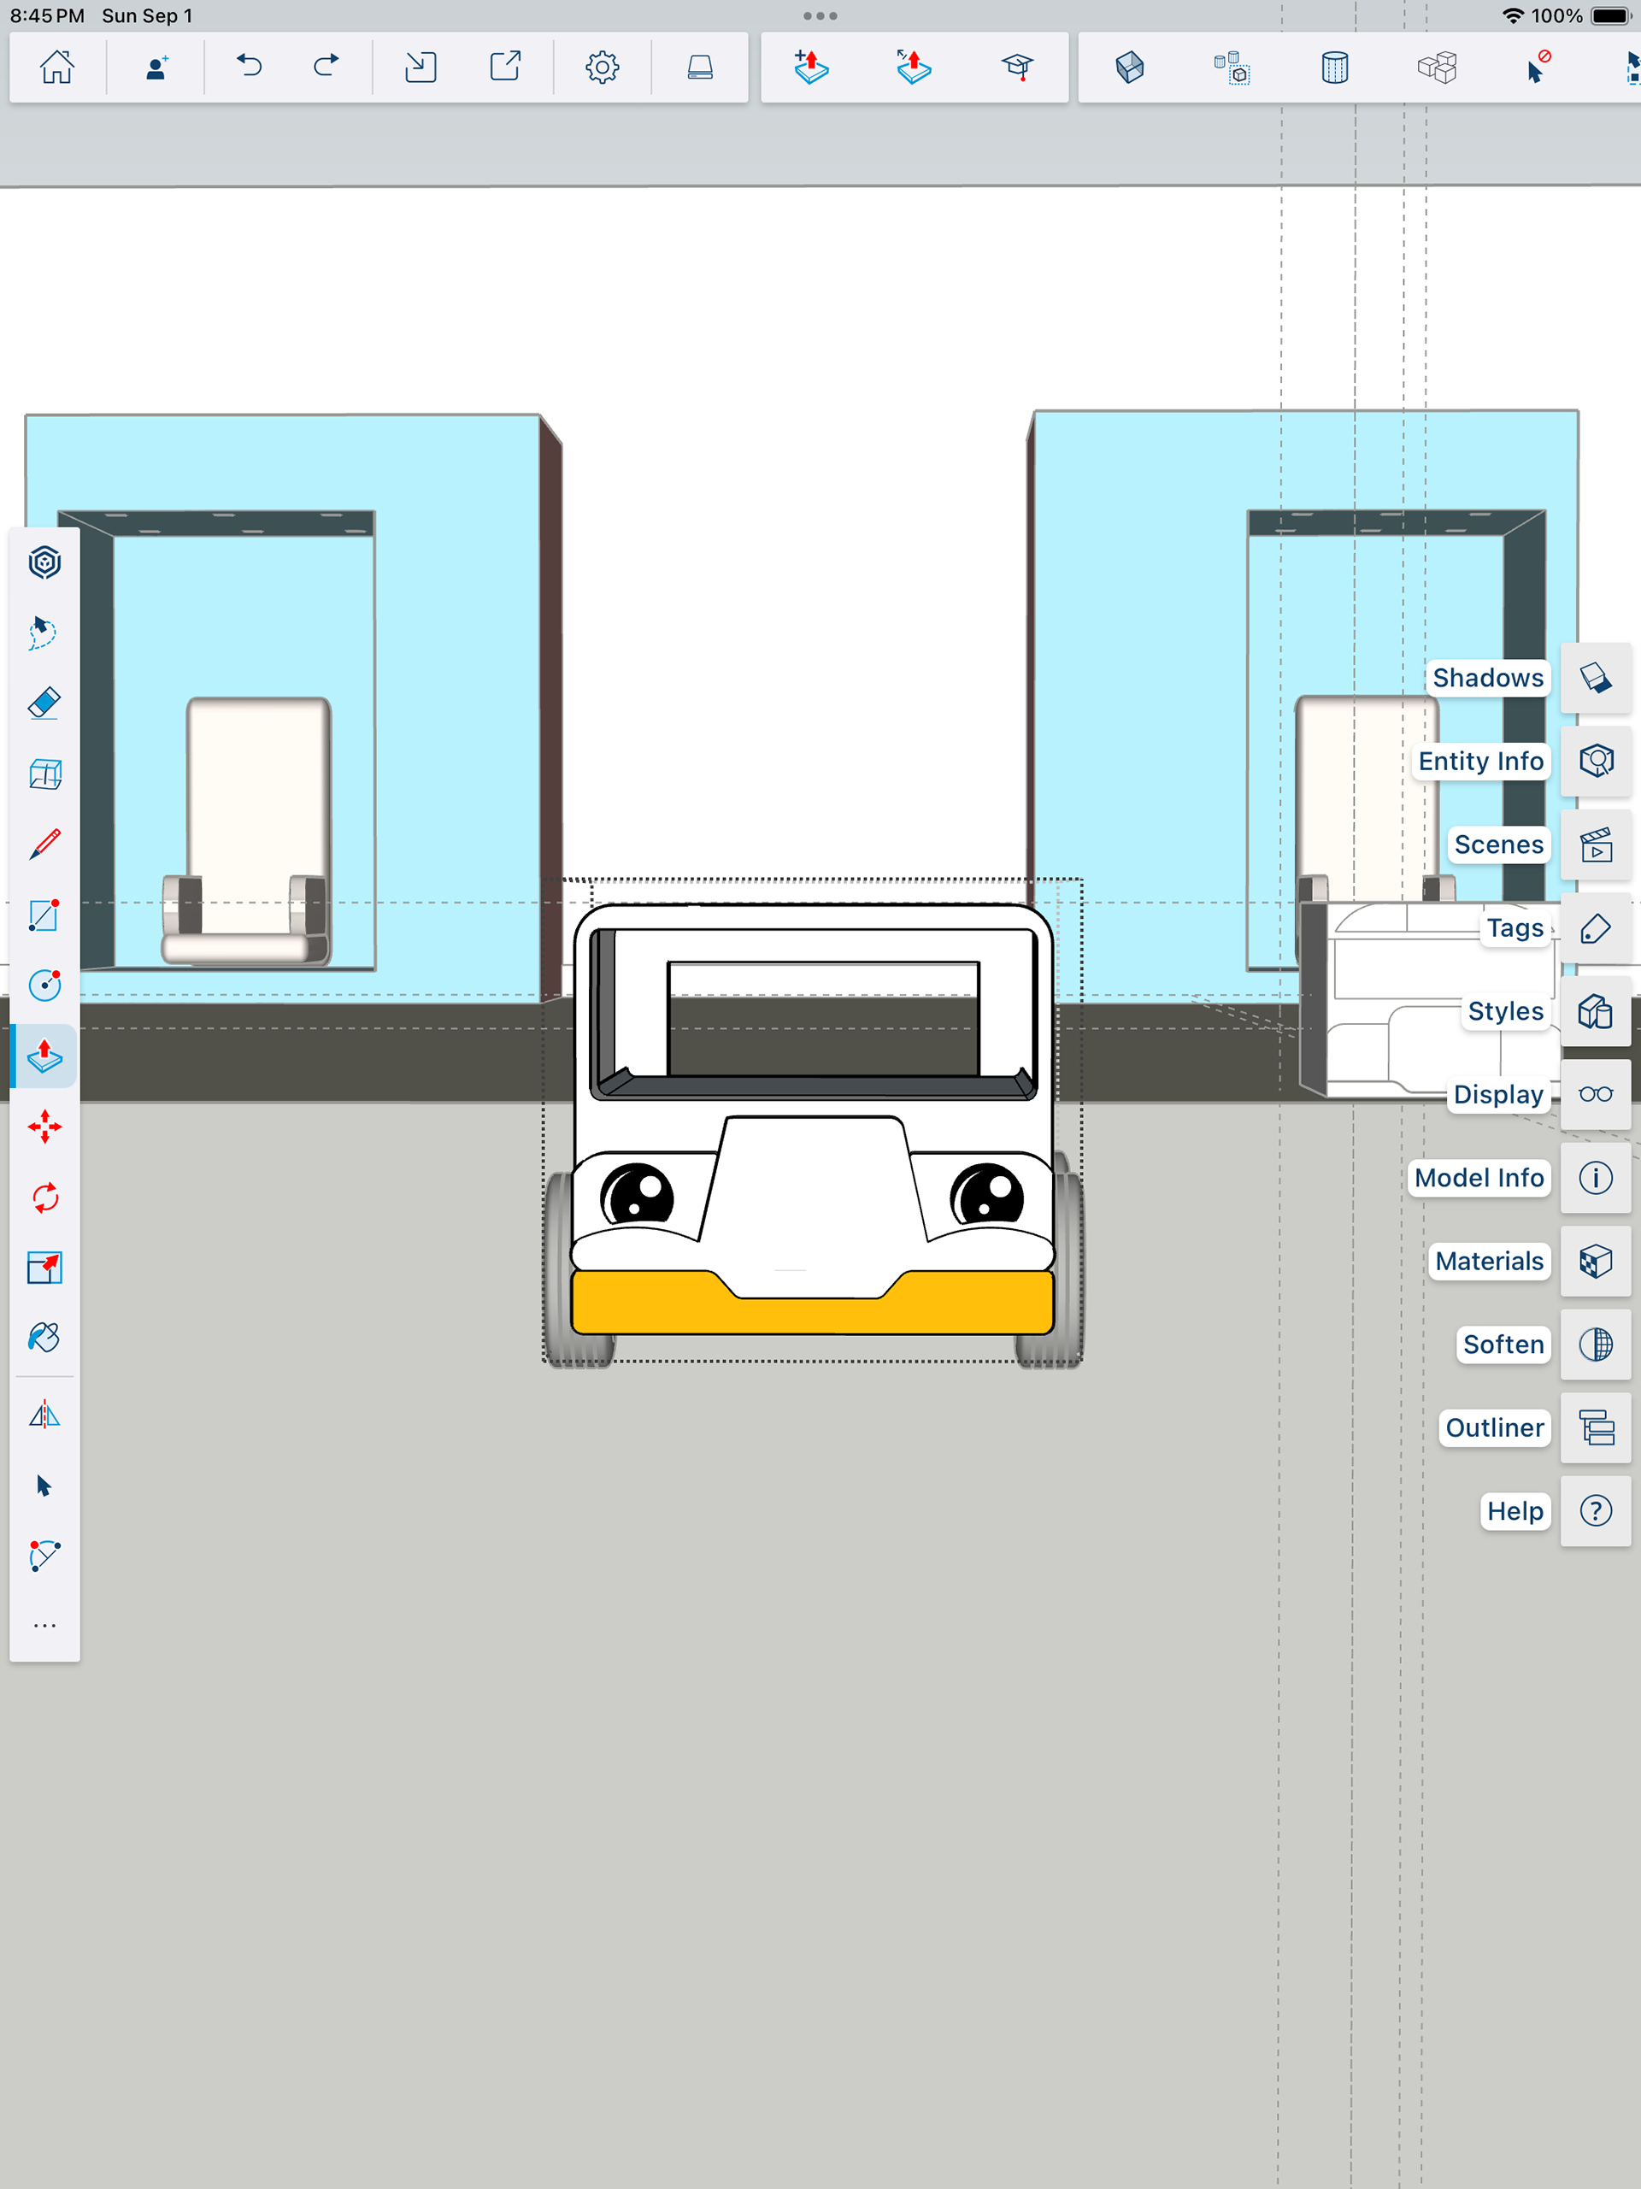This screenshot has width=1641, height=2189.
Task: Select the Rotate tool
Action: click(x=44, y=1197)
